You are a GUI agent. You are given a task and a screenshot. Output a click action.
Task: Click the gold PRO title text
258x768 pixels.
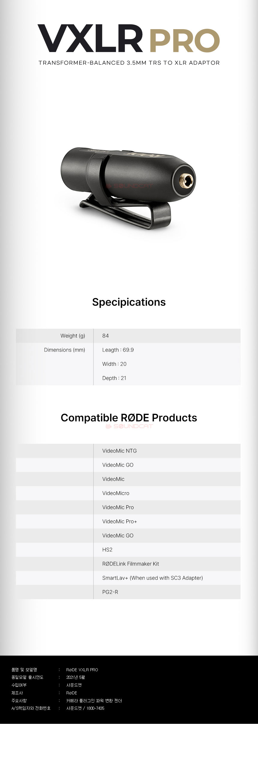point(183,41)
